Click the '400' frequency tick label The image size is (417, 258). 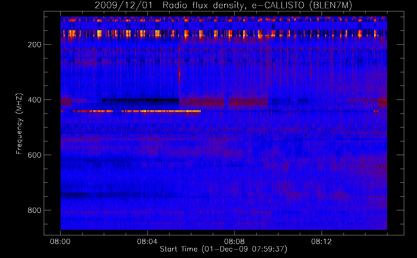pyautogui.click(x=35, y=100)
